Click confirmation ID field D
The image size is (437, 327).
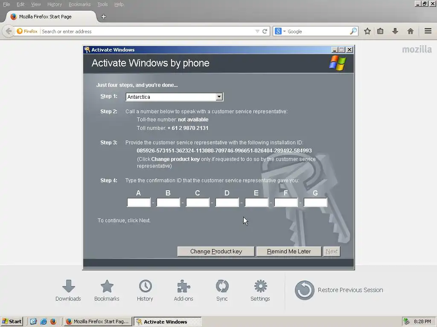(227, 202)
